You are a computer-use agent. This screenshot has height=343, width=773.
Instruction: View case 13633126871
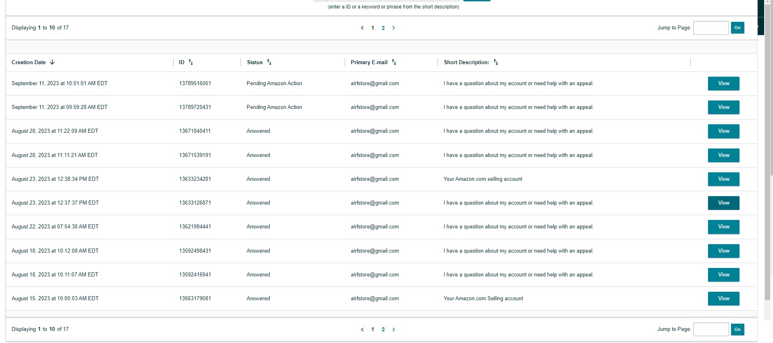[x=723, y=203]
